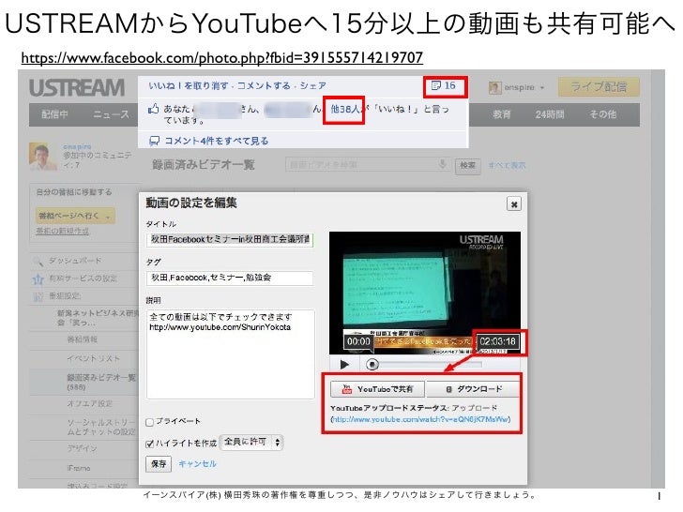
Task: Open the 全員に許可 dropdown
Action: pyautogui.click(x=251, y=443)
